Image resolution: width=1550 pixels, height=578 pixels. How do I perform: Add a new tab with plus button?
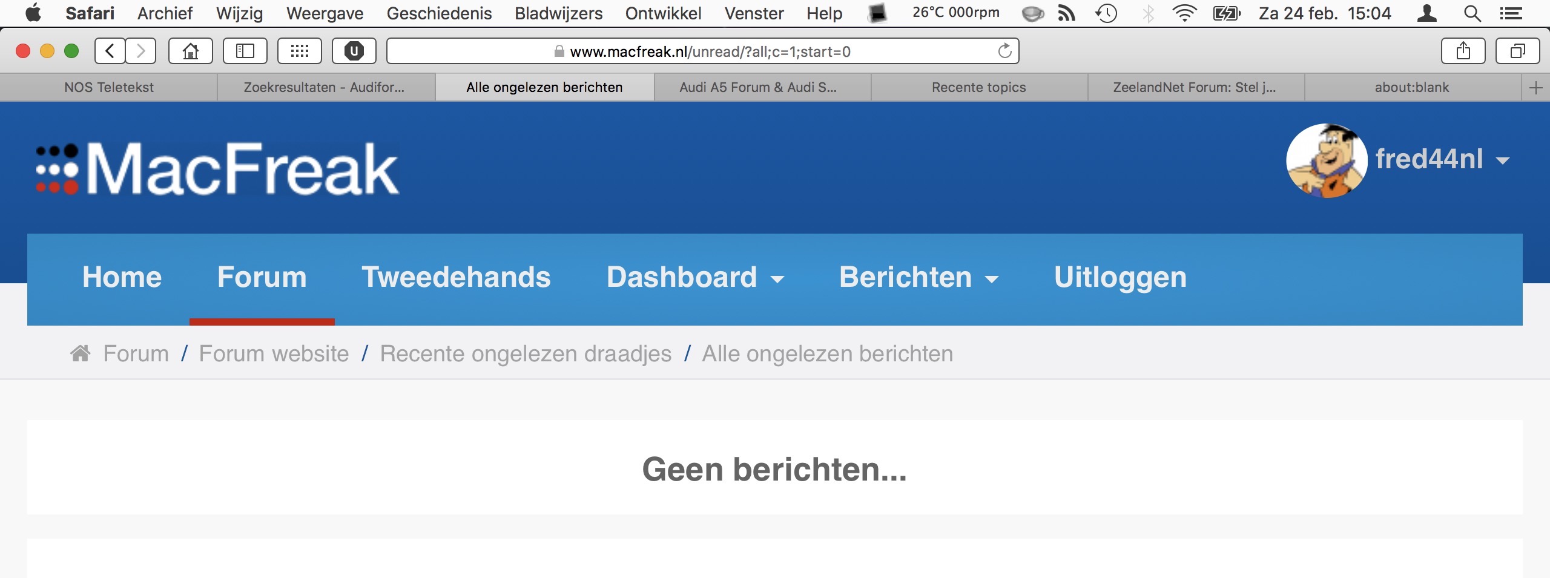tap(1535, 88)
